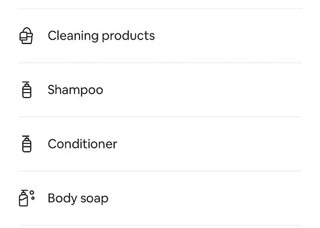Click the pump top of the conditioner icon
This screenshot has width=320, height=228.
[27, 137]
